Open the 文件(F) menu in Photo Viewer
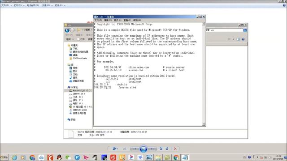This screenshot has width=287, height=161. coord(6,5)
